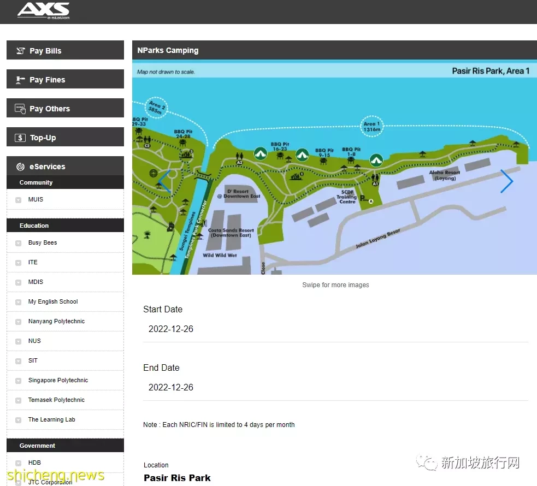Expand the Busy Bees entry arrow

coord(19,243)
